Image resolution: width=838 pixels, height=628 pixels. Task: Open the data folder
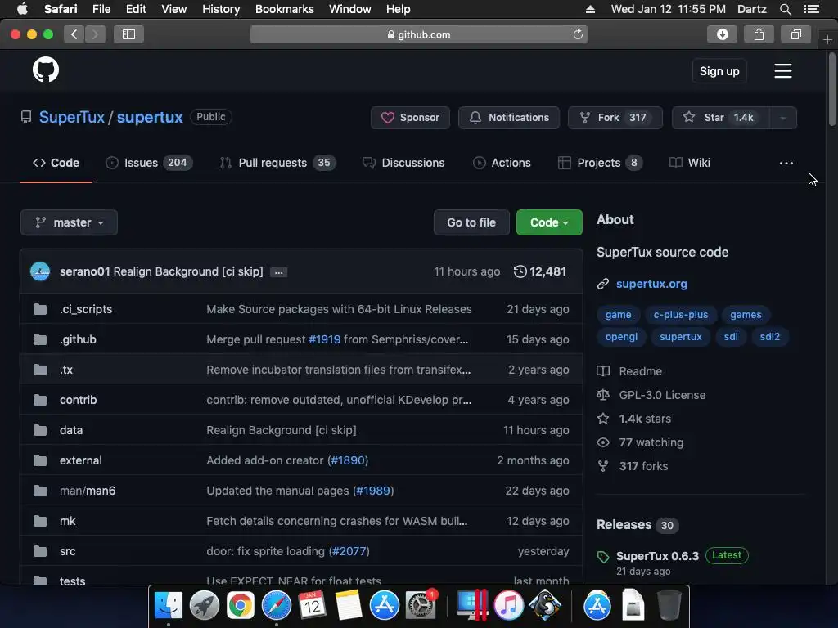[71, 430]
